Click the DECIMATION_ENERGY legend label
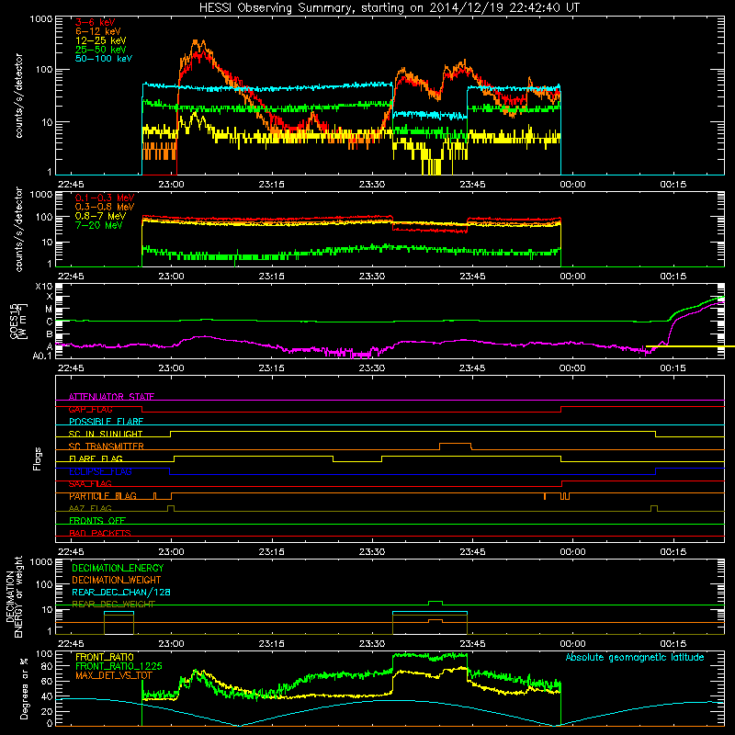Image resolution: width=735 pixels, height=735 pixels. (x=118, y=568)
